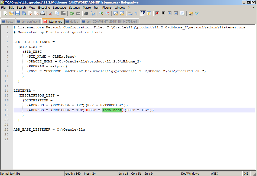The image size is (257, 176).
Task: Open the Plugins menu
Action: (107, 8)
